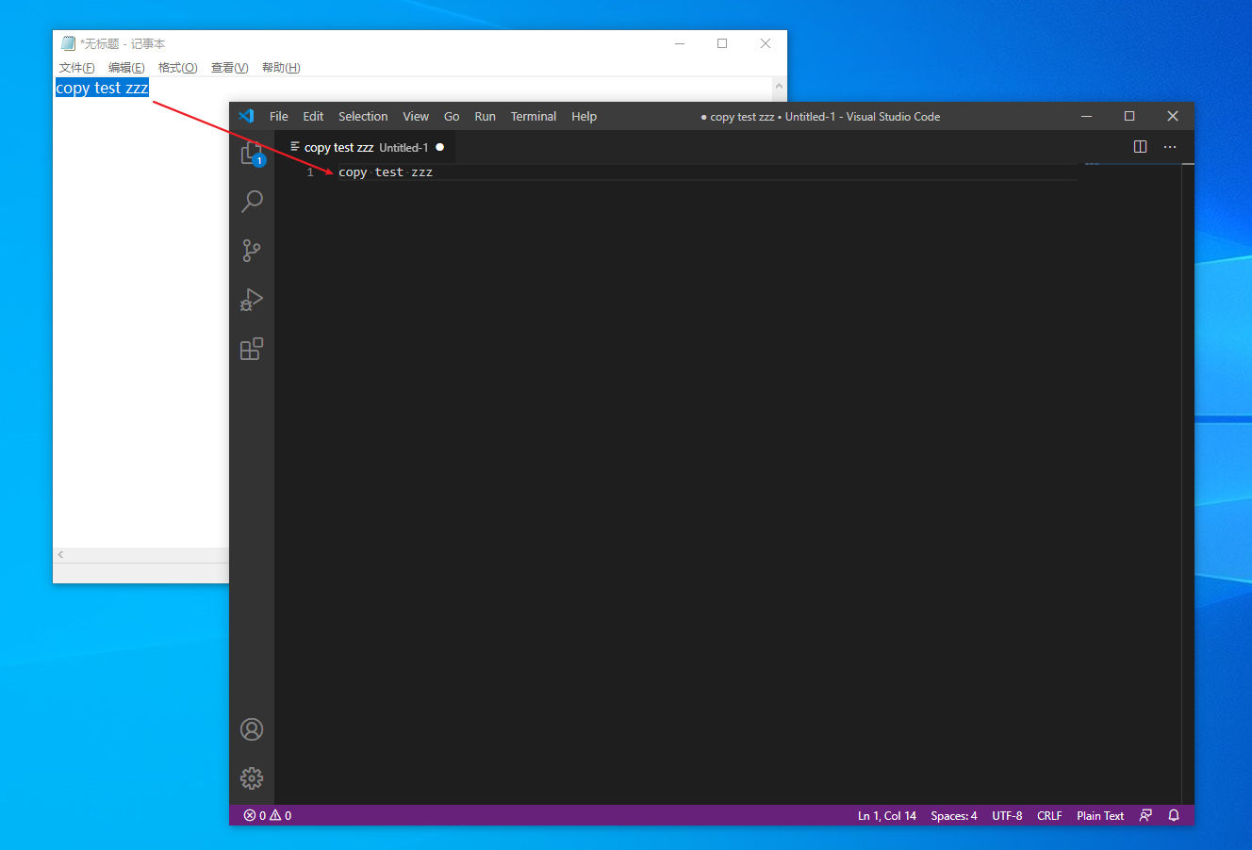Click selected text in Notepad
This screenshot has height=850, width=1252.
tap(102, 88)
